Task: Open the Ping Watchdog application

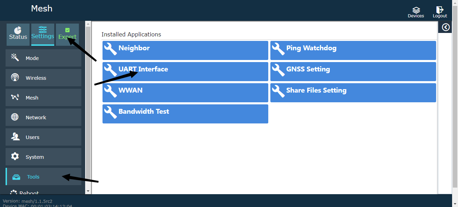Action: coord(353,50)
